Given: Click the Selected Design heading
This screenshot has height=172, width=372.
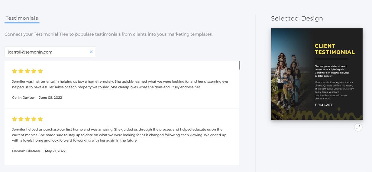Looking at the screenshot, I should (297, 18).
